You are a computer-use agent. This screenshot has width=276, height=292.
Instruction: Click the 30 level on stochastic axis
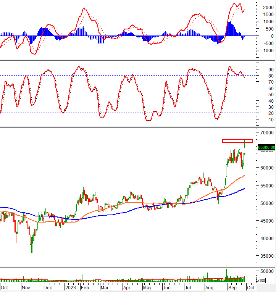[x=271, y=107]
